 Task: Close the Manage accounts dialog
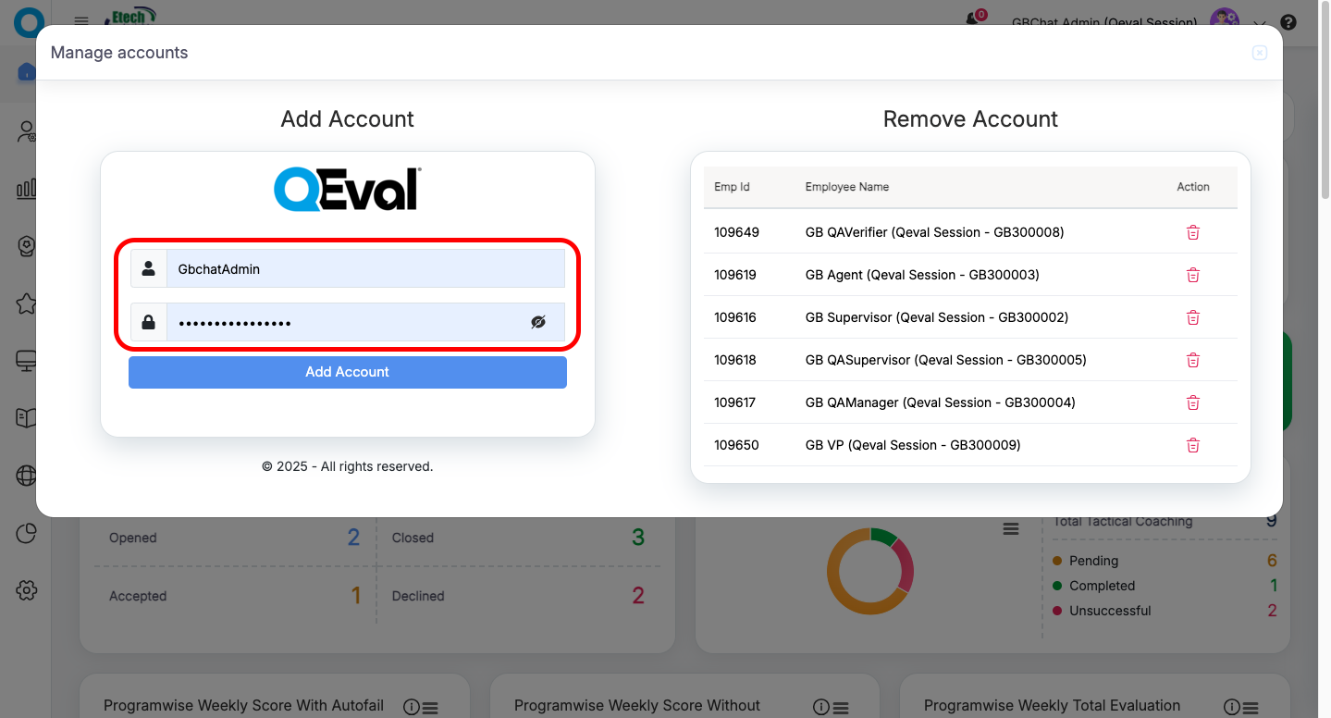click(1259, 53)
